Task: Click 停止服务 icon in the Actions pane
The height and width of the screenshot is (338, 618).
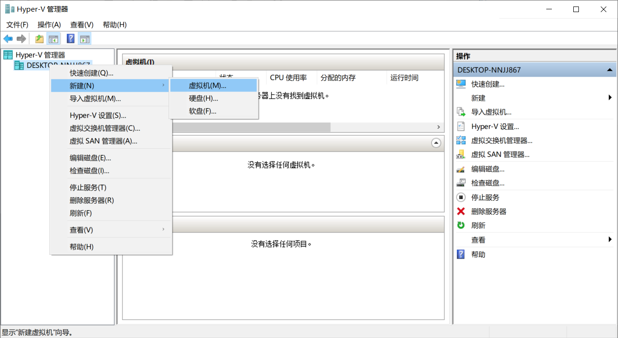Action: pos(461,197)
